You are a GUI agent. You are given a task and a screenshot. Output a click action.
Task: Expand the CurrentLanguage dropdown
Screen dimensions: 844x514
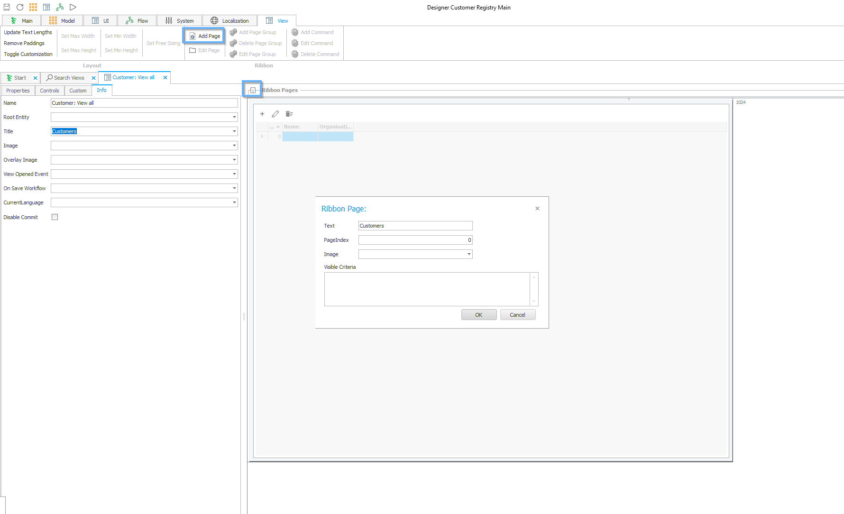(x=234, y=202)
